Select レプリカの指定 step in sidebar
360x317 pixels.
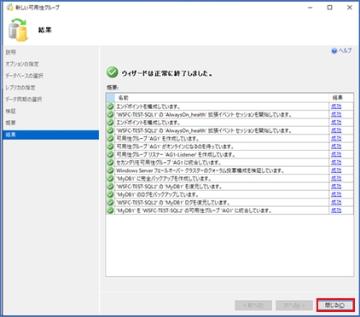[x=20, y=88]
